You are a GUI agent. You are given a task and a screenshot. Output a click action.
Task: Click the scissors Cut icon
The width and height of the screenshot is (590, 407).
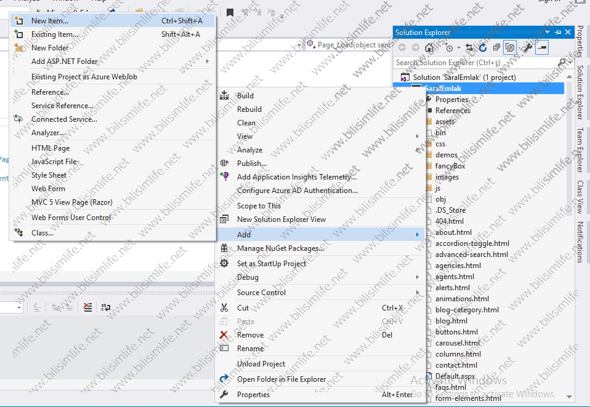coord(224,307)
